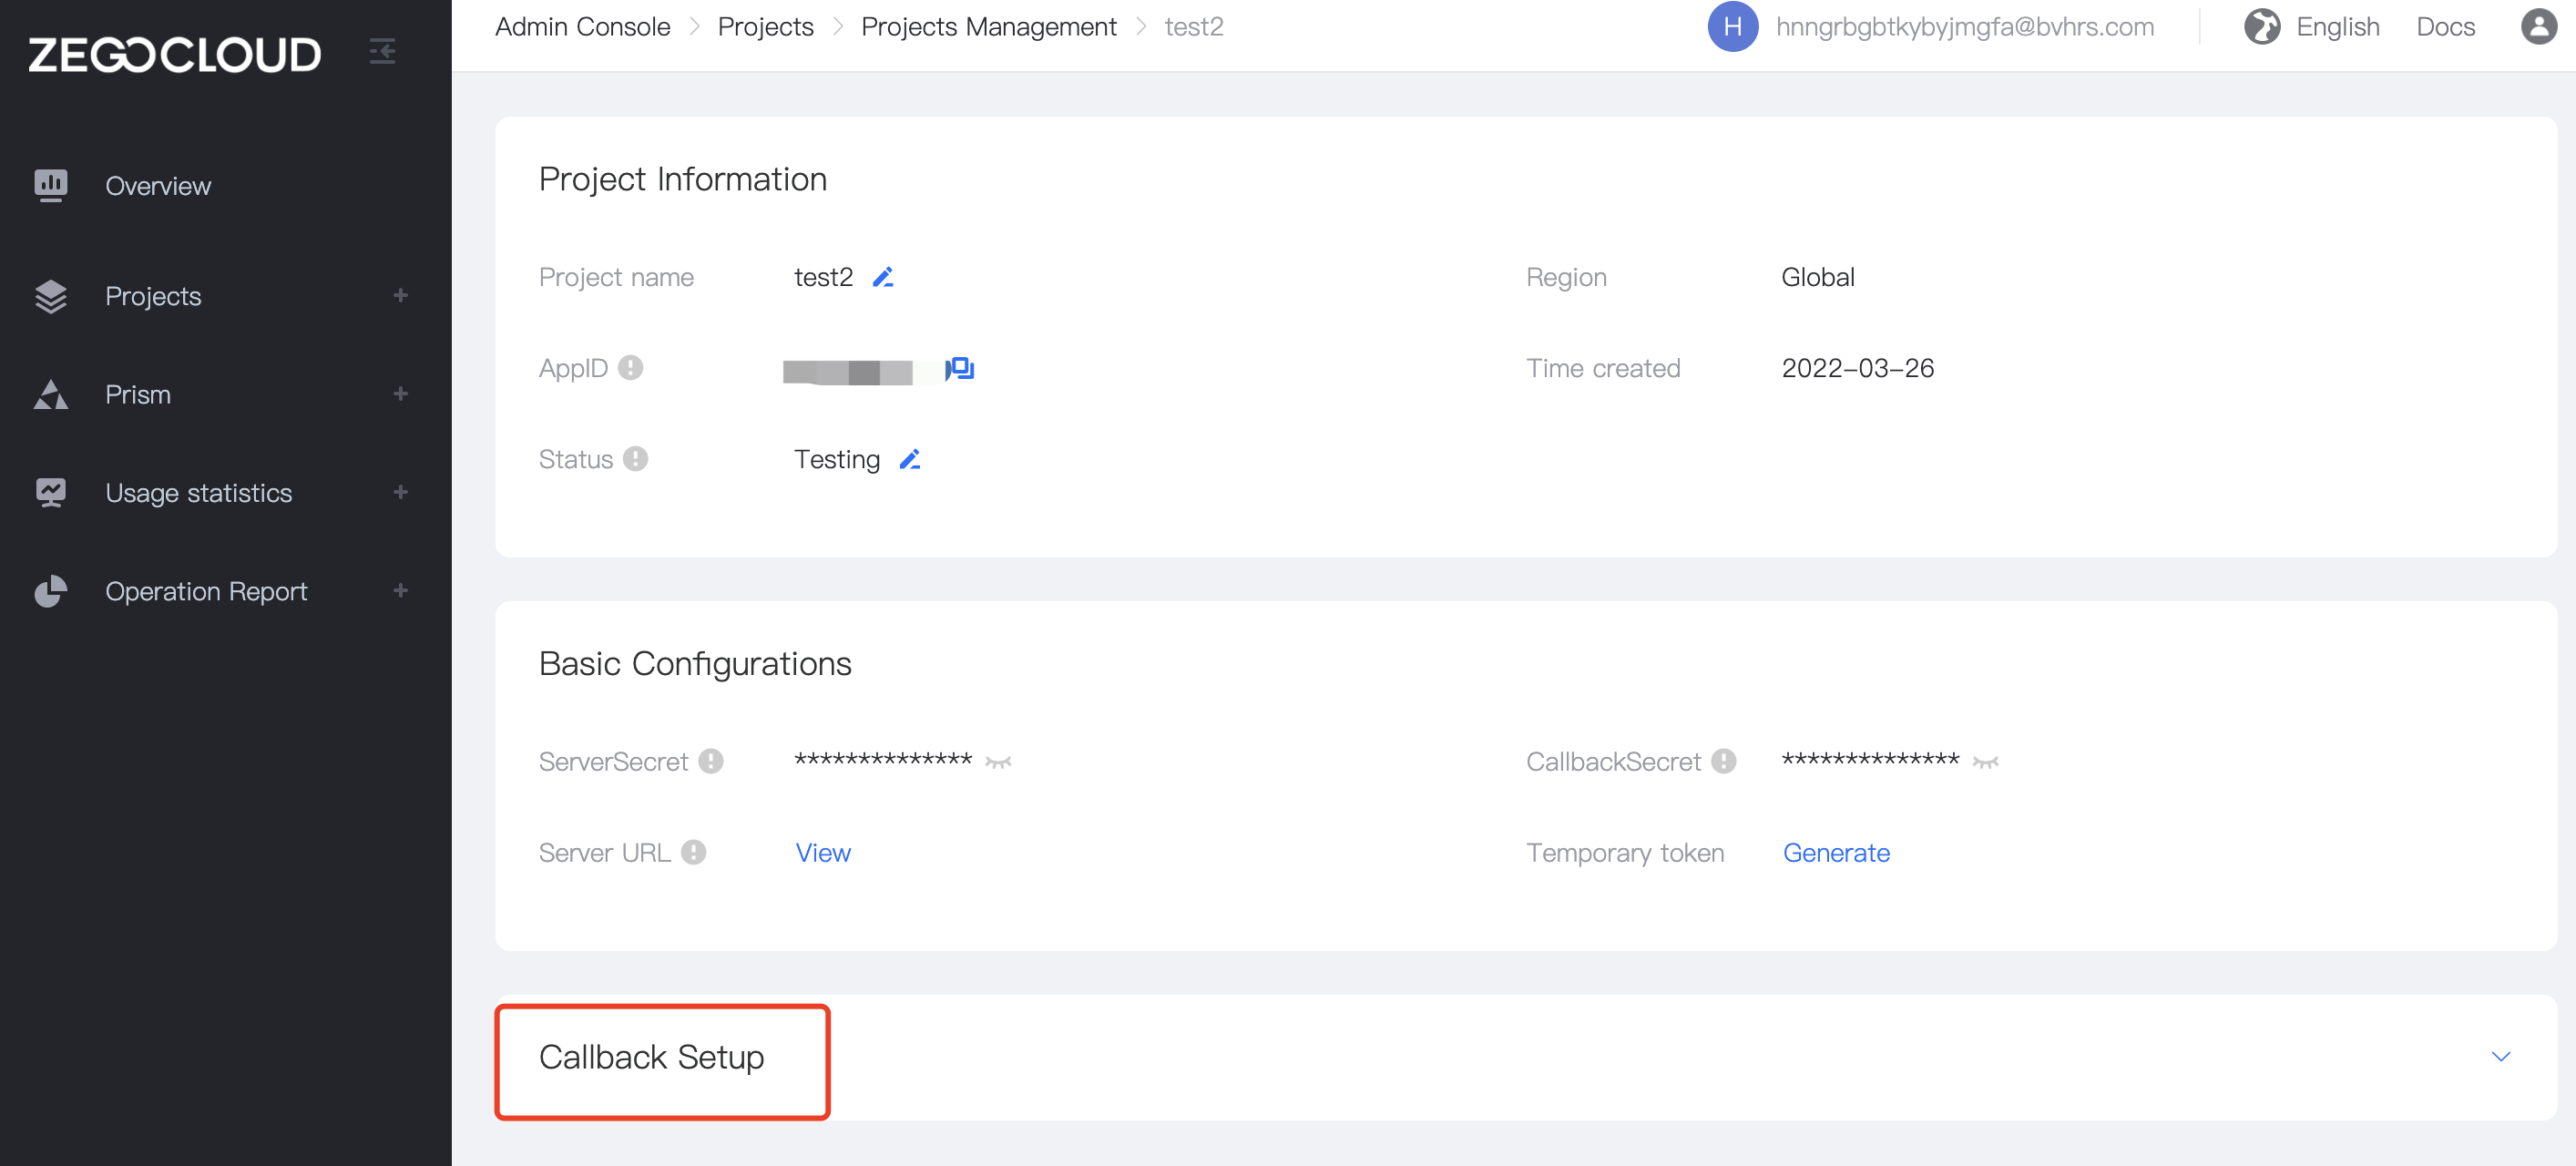This screenshot has width=2576, height=1166.
Task: Click the Overview sidebar icon
Action: coord(51,184)
